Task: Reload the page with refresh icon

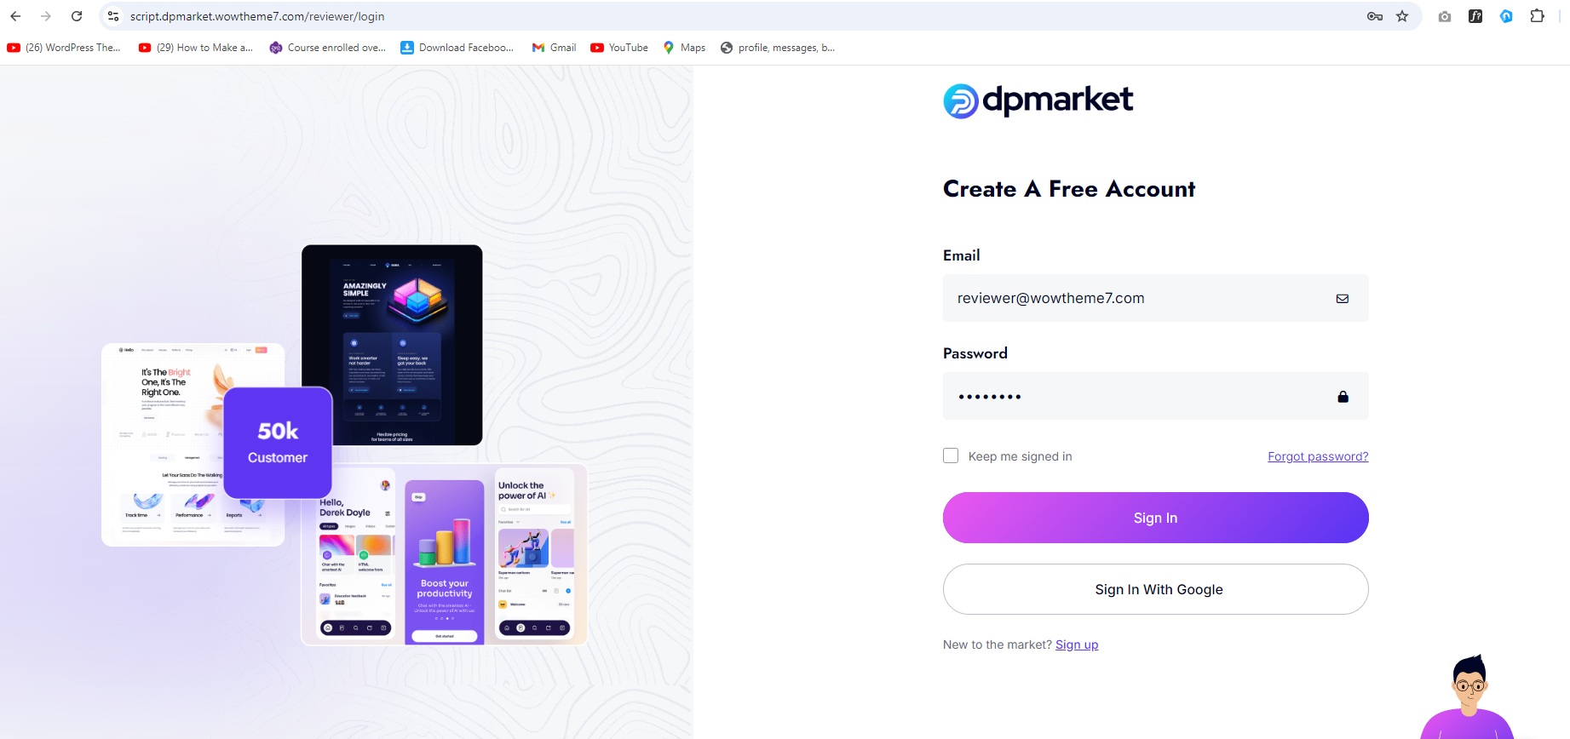Action: 77,16
